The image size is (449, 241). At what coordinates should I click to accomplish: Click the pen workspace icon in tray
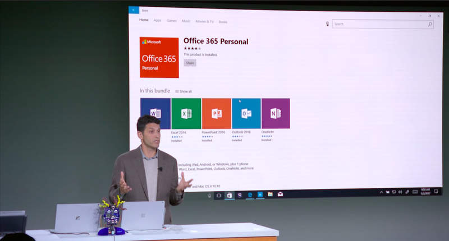coord(407,192)
